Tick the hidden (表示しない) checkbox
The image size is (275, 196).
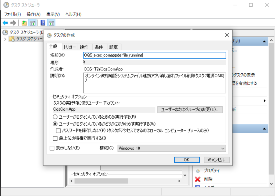pos(52,148)
